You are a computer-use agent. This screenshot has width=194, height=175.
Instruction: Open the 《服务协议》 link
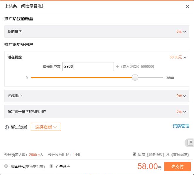point(156,155)
